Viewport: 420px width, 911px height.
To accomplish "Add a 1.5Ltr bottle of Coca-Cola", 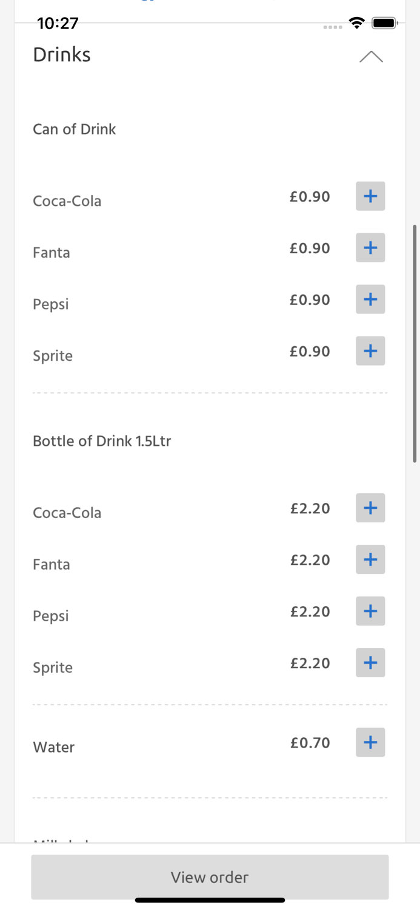I will (x=370, y=508).
